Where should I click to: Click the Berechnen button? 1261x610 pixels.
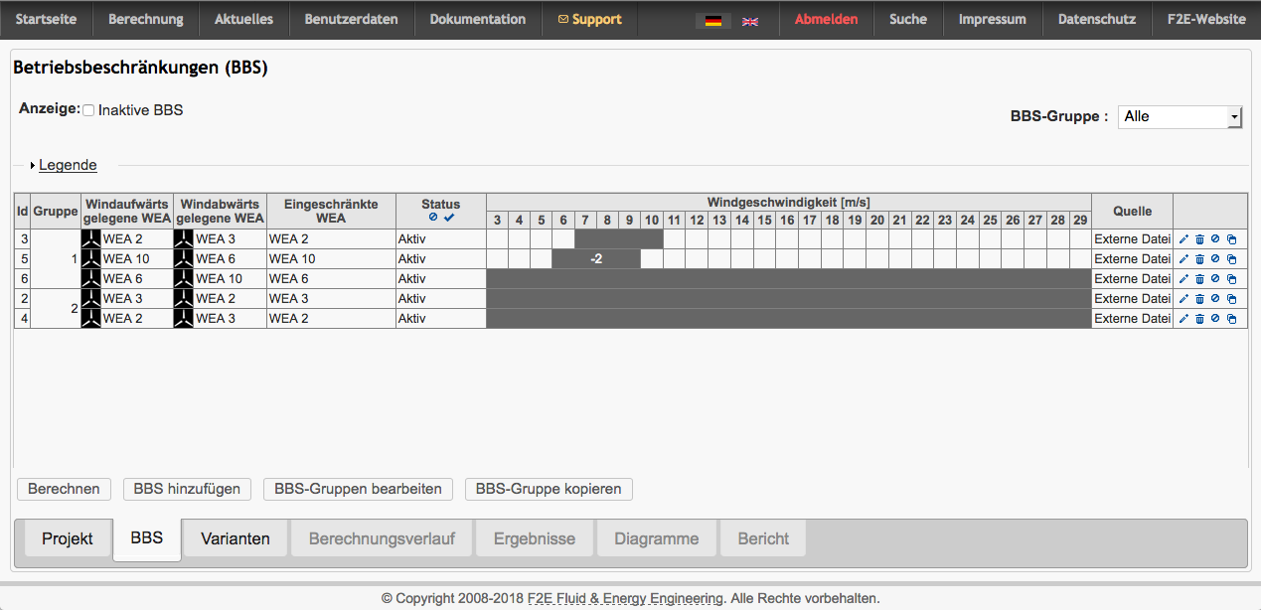pyautogui.click(x=63, y=489)
